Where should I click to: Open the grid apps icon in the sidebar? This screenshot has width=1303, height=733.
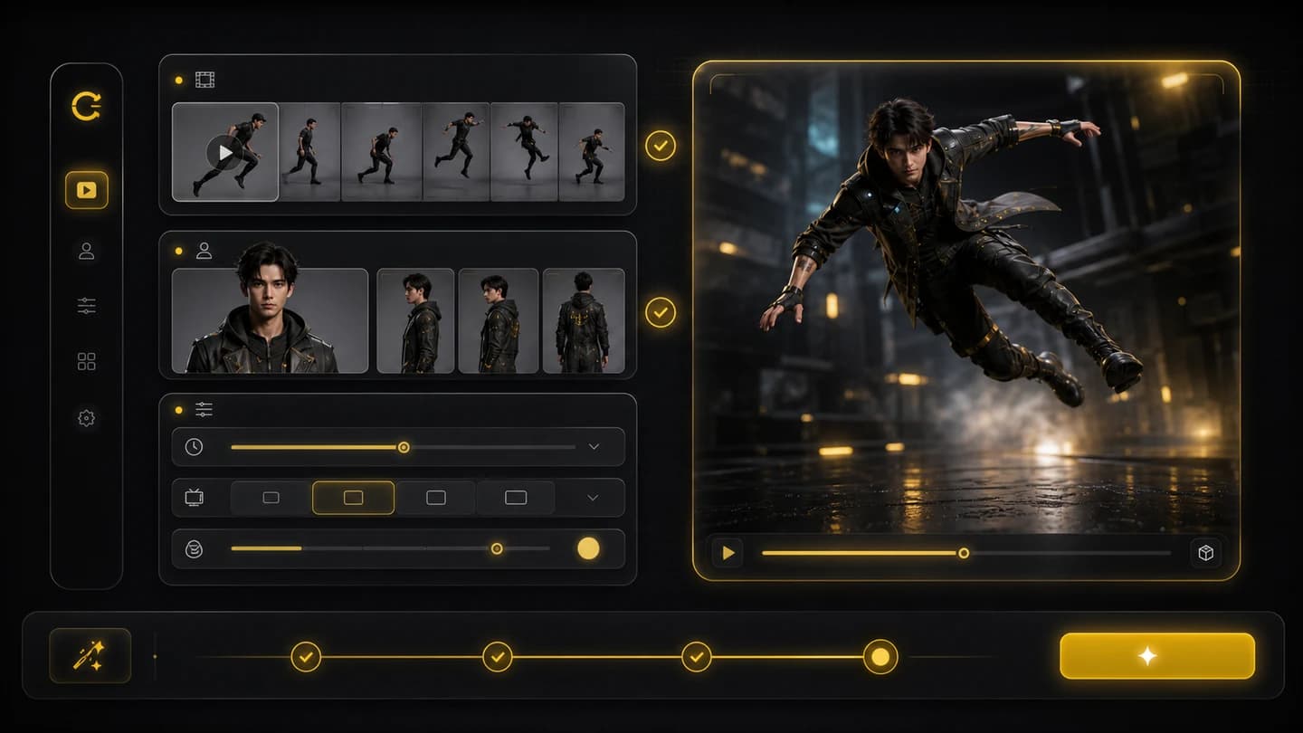click(x=86, y=362)
